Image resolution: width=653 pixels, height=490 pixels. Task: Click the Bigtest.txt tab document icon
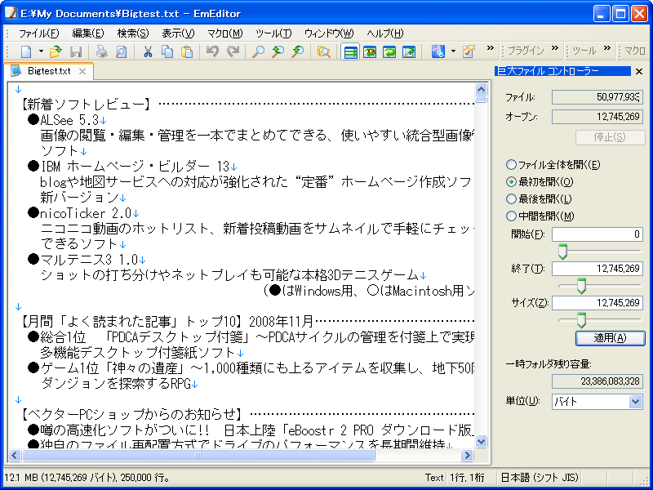click(16, 71)
